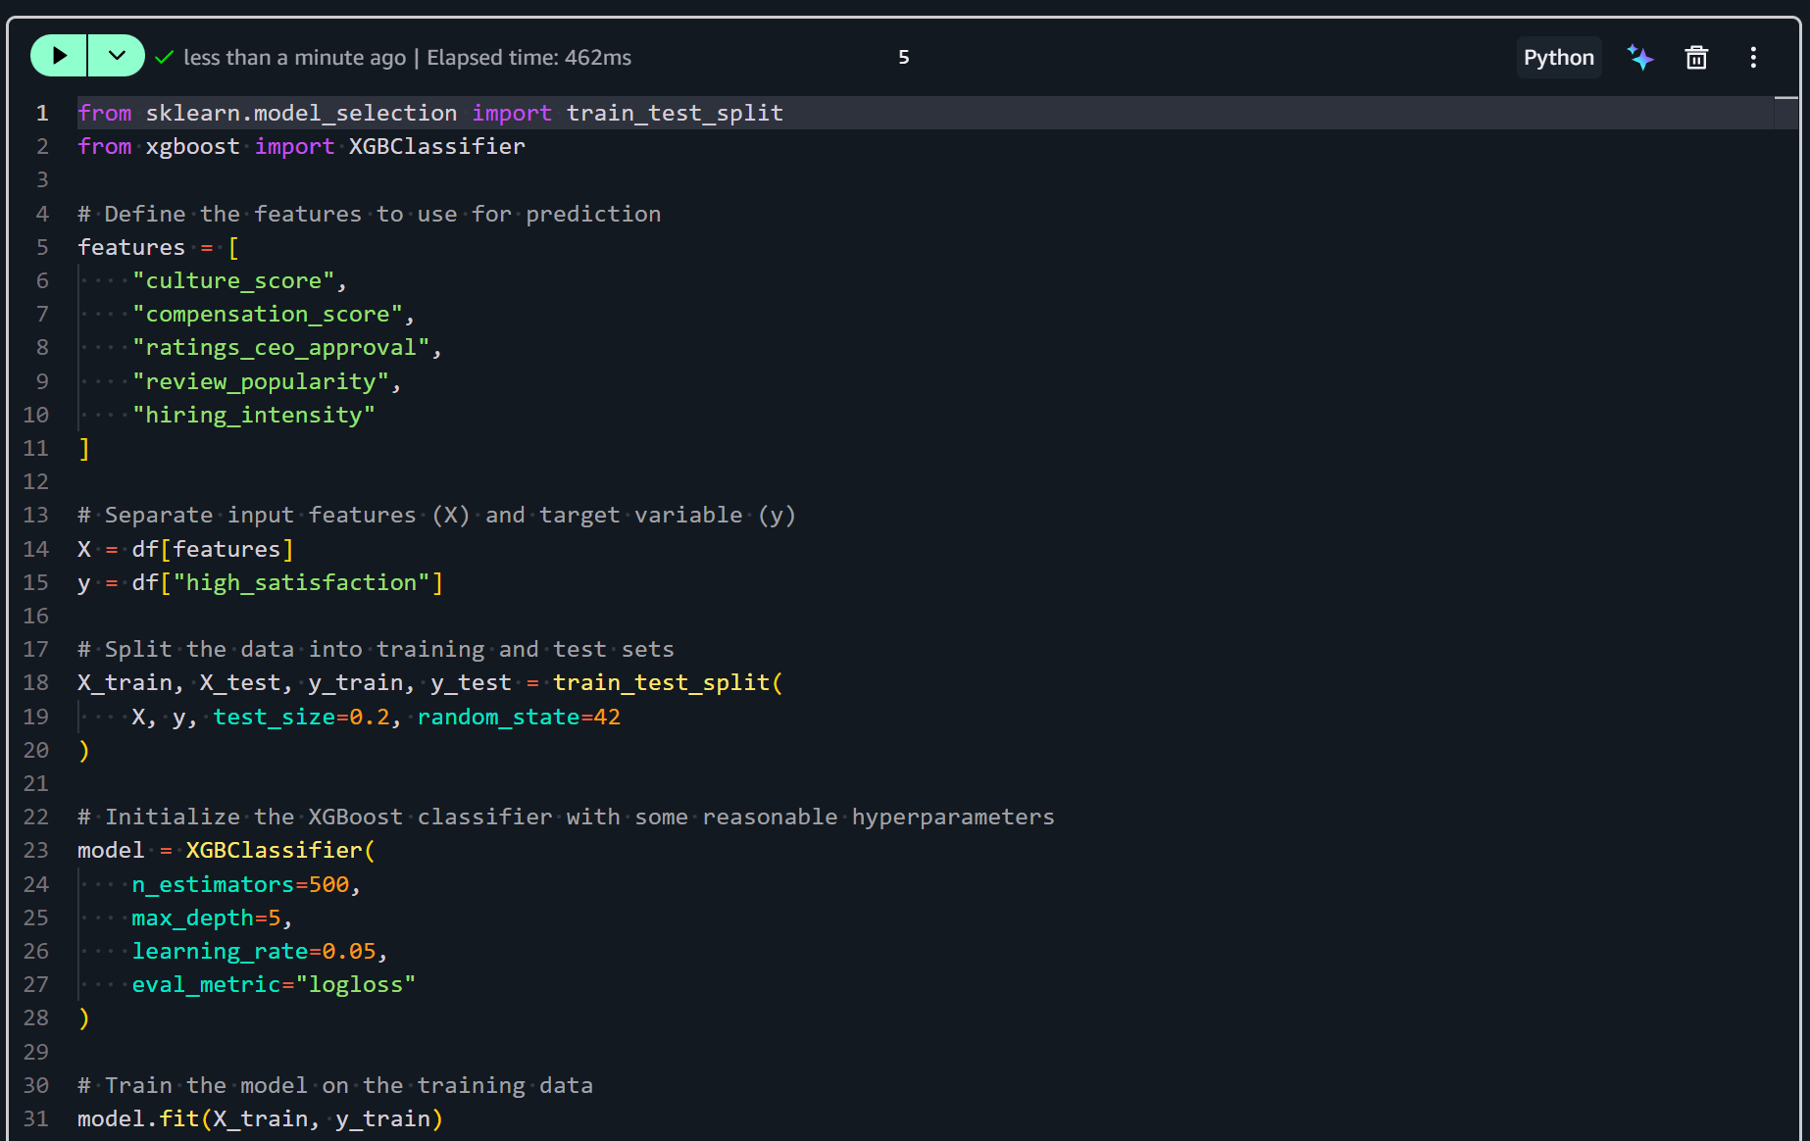
Task: Place the cursor on train_test_split import
Action: pyautogui.click(x=675, y=113)
